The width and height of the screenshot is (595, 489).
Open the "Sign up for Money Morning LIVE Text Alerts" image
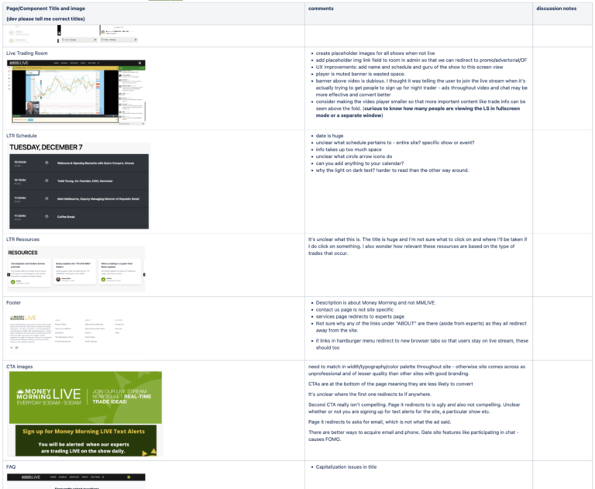point(86,440)
